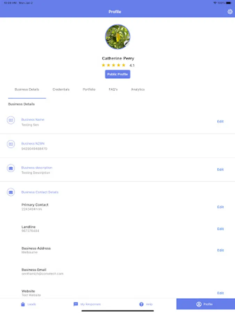Open the FAQ's tab
The image size is (235, 313).
(x=113, y=89)
